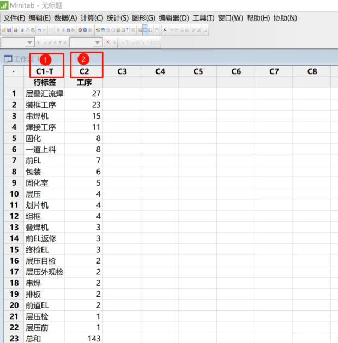Open the 窗口(W) menu
The width and height of the screenshot is (338, 343).
[x=231, y=18]
